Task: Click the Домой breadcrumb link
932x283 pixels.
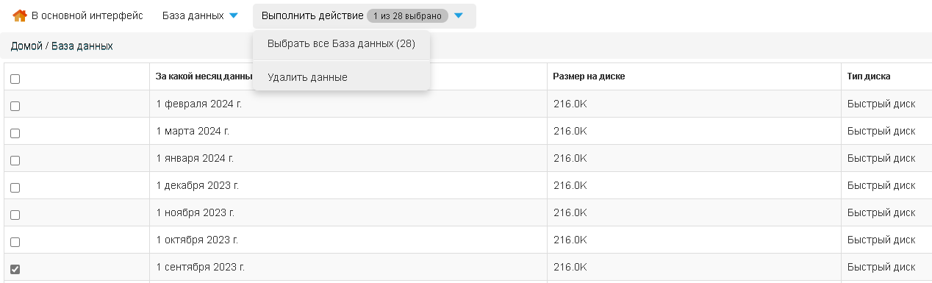Action: click(x=26, y=46)
